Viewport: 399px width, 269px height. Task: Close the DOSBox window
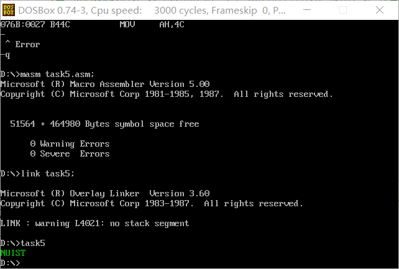pyautogui.click(x=380, y=10)
